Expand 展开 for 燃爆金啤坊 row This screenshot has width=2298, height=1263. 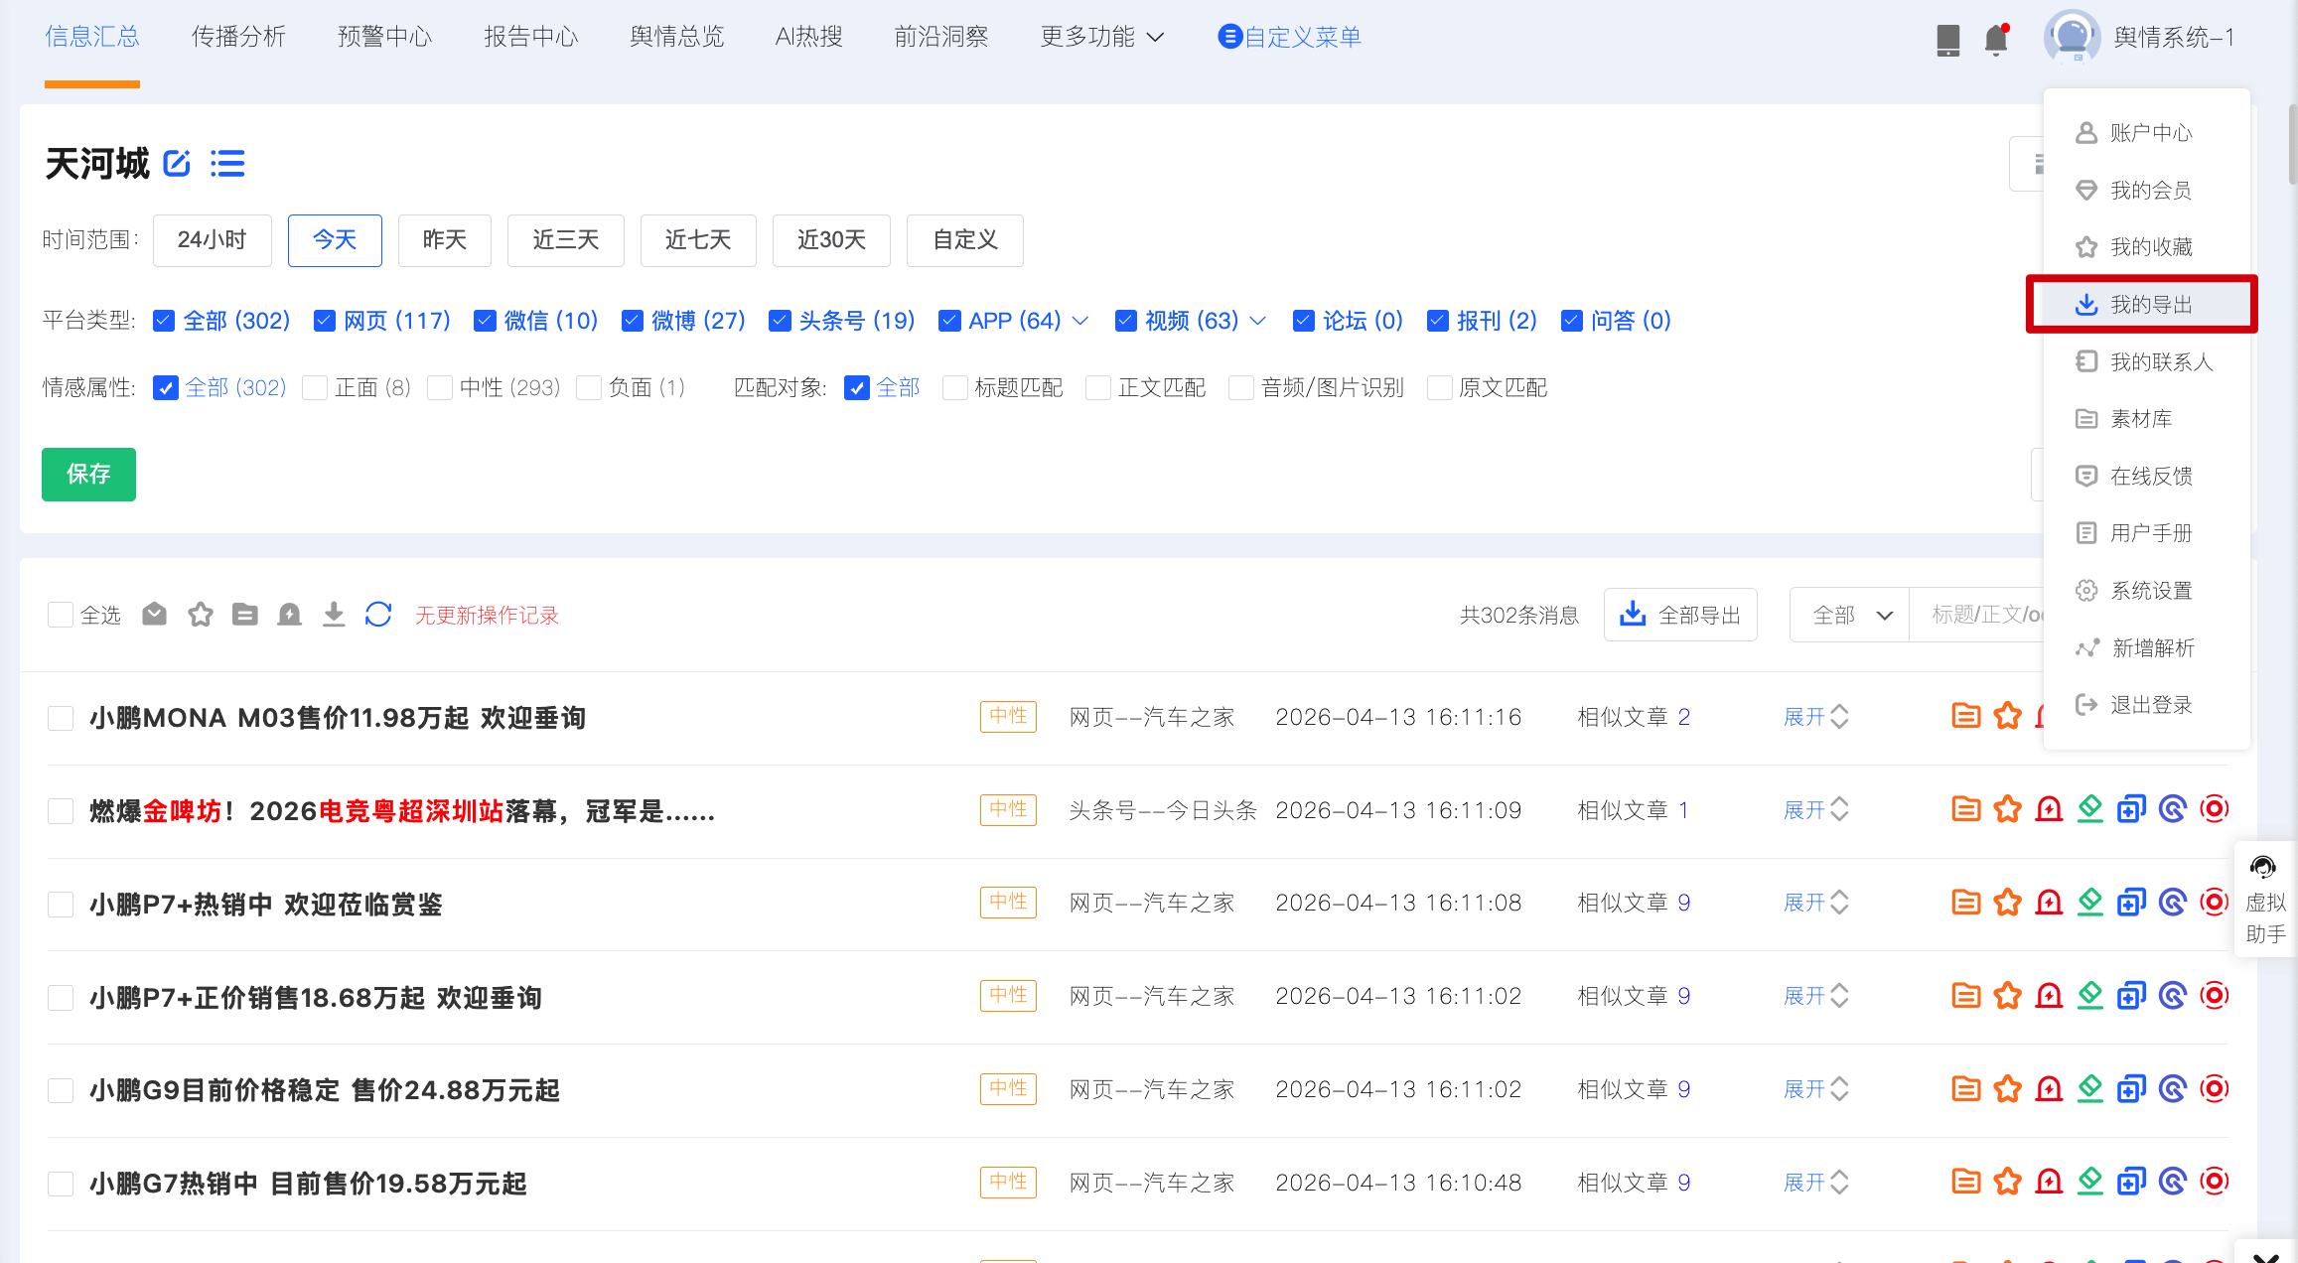(1815, 810)
